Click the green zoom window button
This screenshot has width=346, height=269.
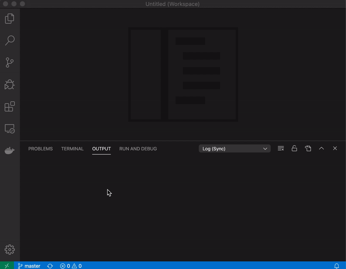22,4
